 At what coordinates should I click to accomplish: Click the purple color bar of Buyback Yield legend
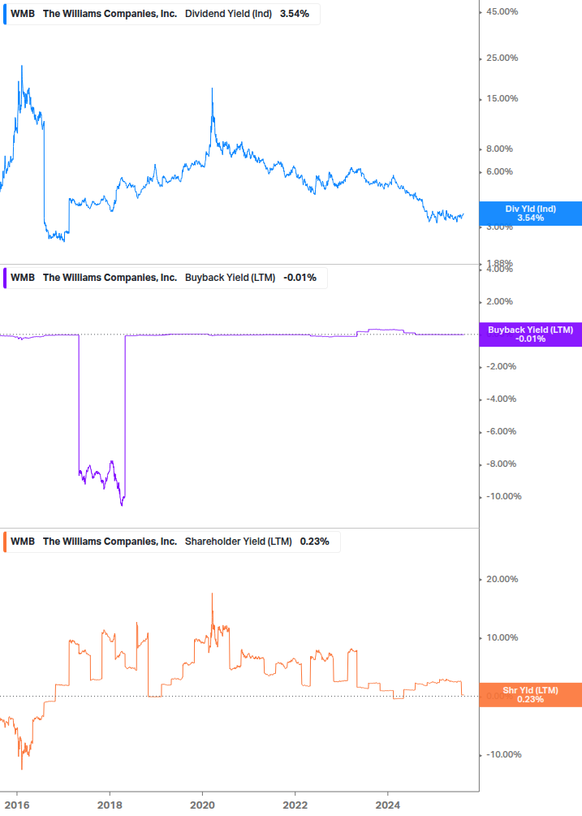tap(5, 278)
